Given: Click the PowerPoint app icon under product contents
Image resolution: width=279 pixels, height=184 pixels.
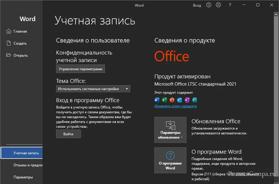Looking at the screenshot, I should (172, 100).
